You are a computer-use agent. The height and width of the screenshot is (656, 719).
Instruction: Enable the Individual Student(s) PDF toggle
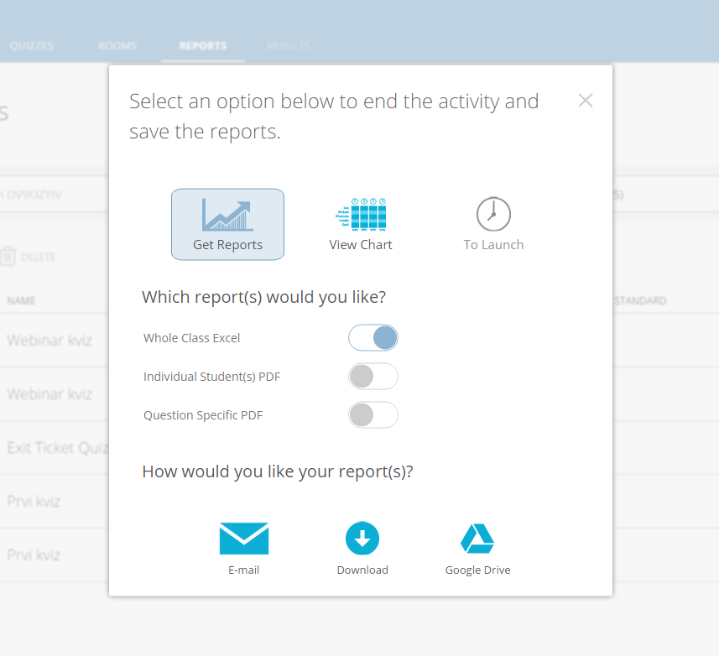(x=373, y=377)
